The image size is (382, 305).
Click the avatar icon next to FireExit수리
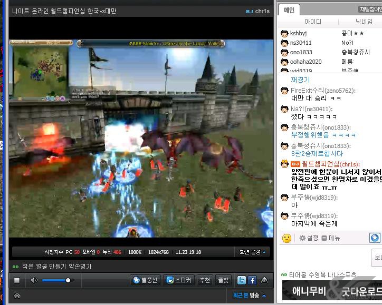coord(284,91)
